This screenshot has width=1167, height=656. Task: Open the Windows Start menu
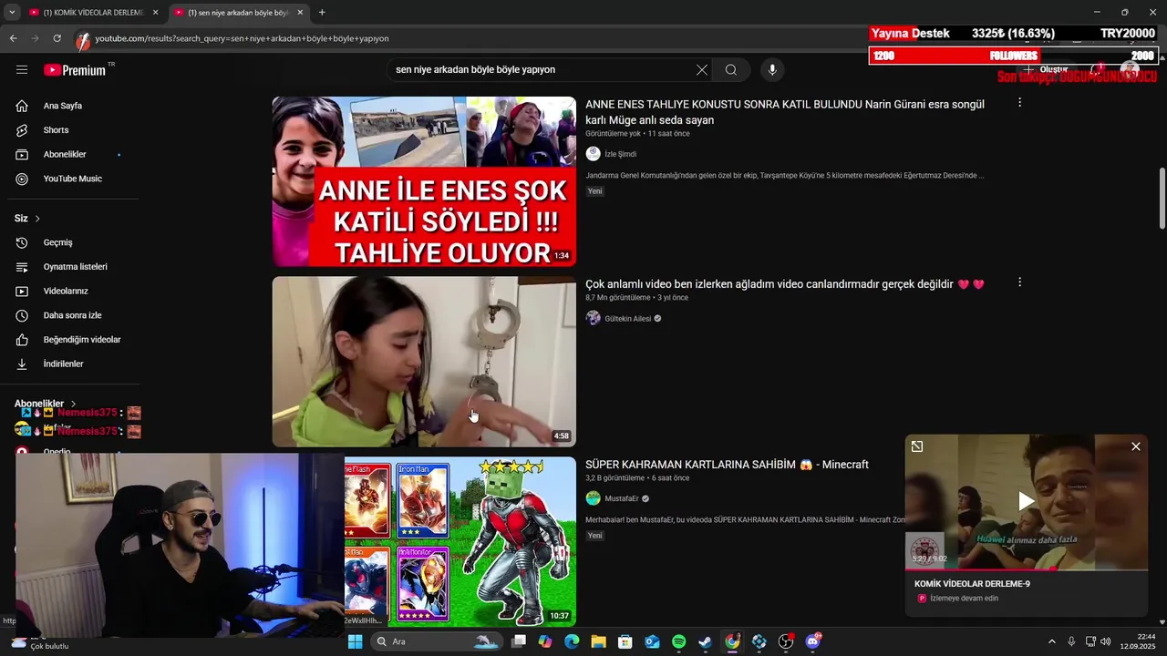[x=355, y=641]
